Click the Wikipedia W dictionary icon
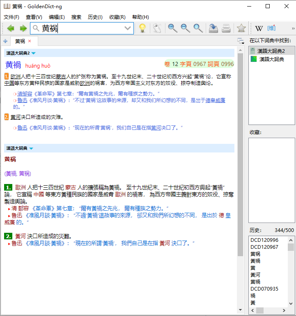Image resolution: width=296 pixels, height=316 pixels. pos(259,28)
